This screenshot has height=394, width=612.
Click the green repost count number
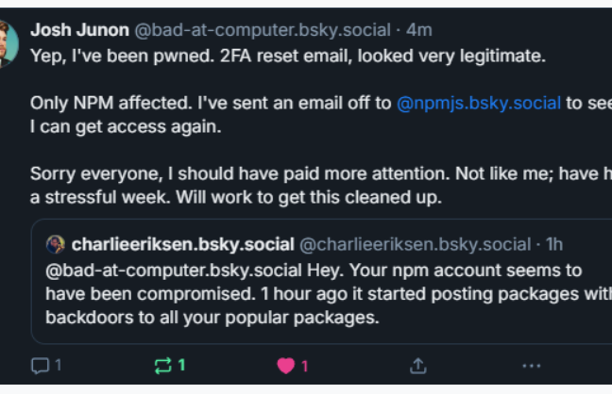(181, 366)
